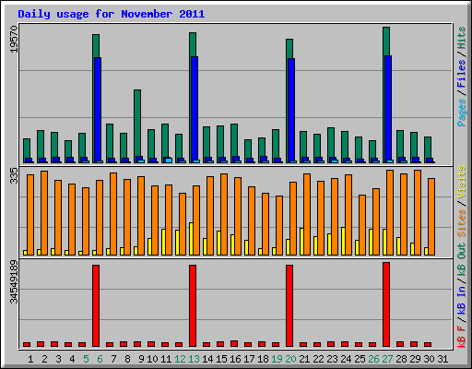Click the blue files bar for day 13

point(195,109)
